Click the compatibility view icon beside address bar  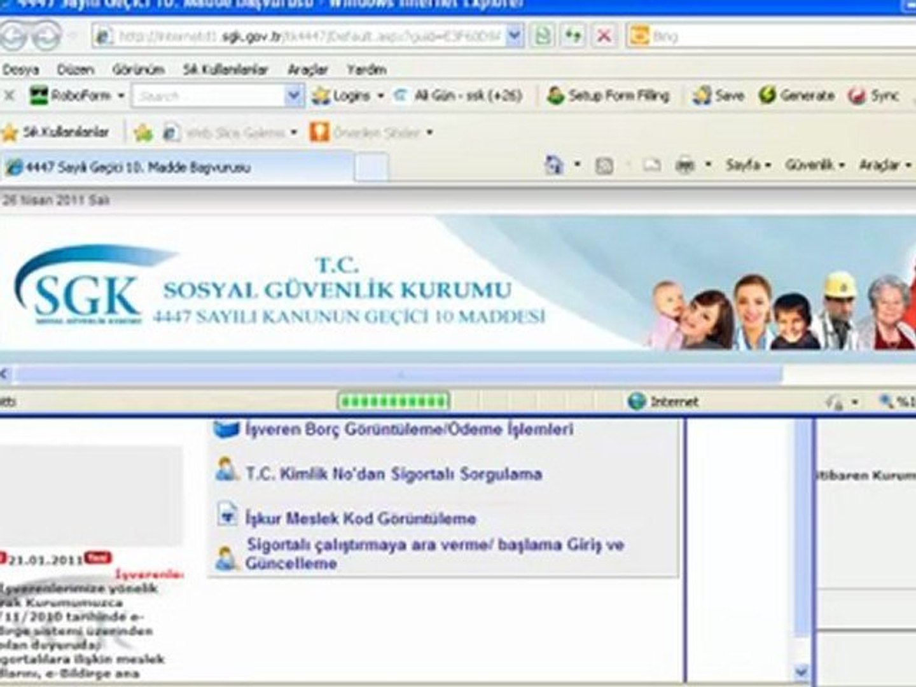click(x=543, y=36)
